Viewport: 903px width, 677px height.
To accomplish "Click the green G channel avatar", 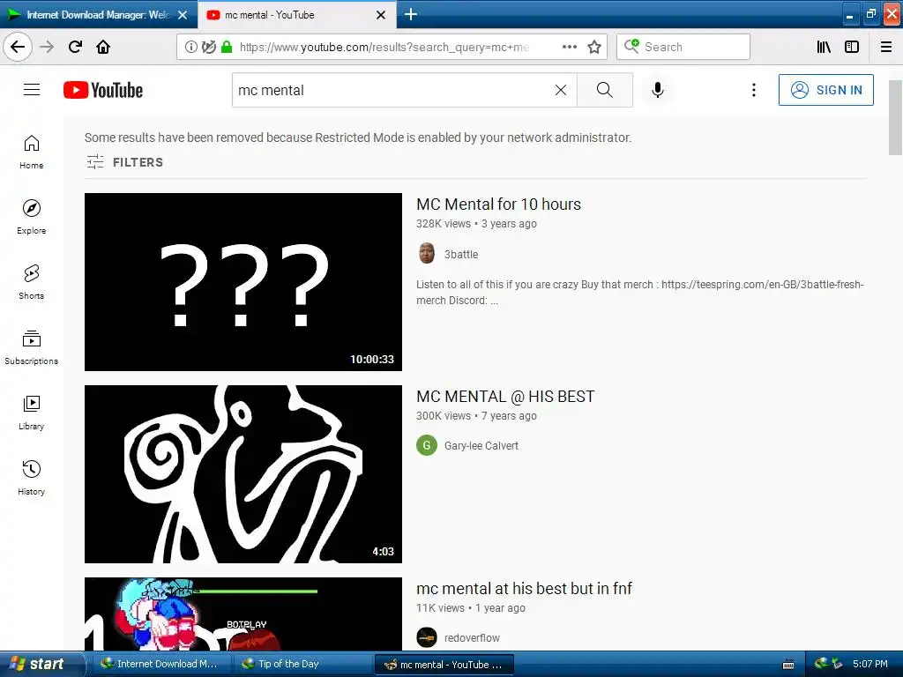I will point(427,445).
